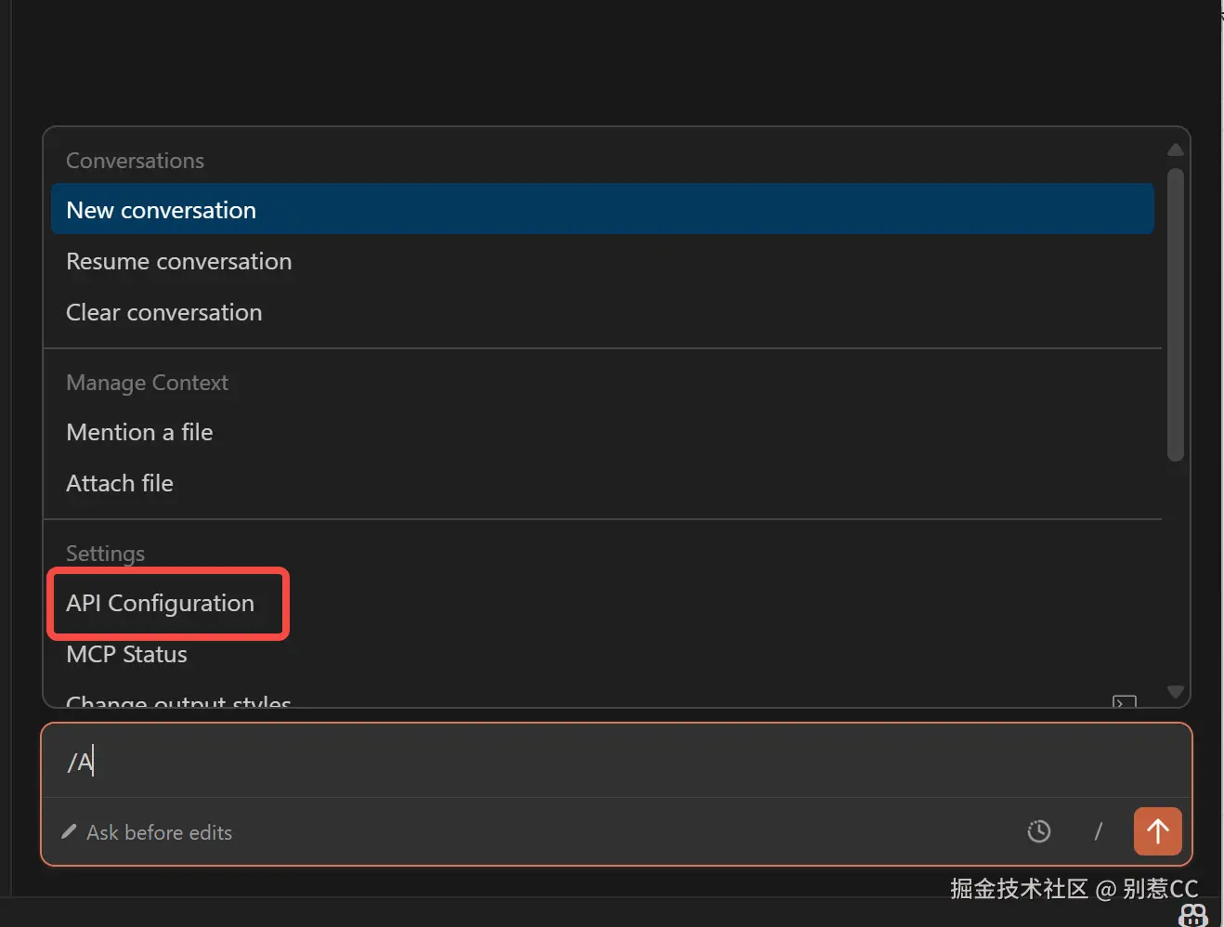Open MCP Status
Screen dimensions: 1224x927
click(x=127, y=655)
